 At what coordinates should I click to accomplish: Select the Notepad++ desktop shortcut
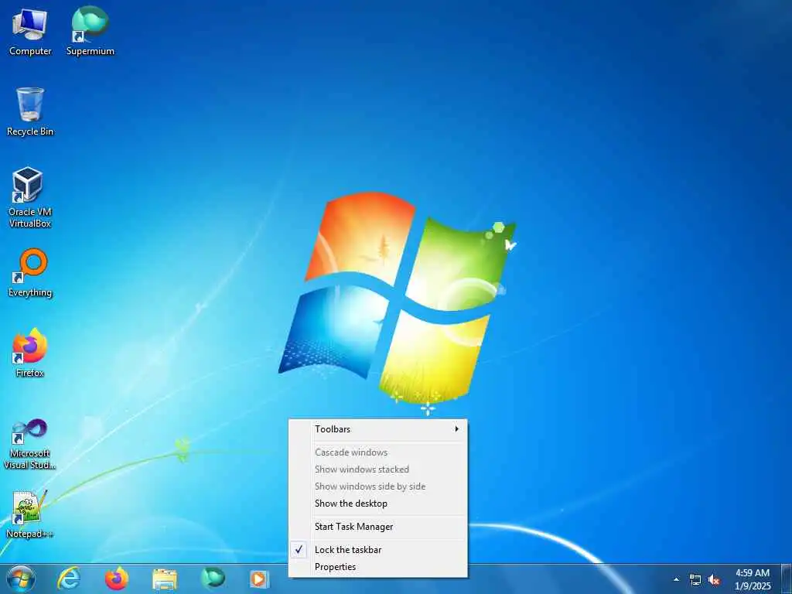29,514
